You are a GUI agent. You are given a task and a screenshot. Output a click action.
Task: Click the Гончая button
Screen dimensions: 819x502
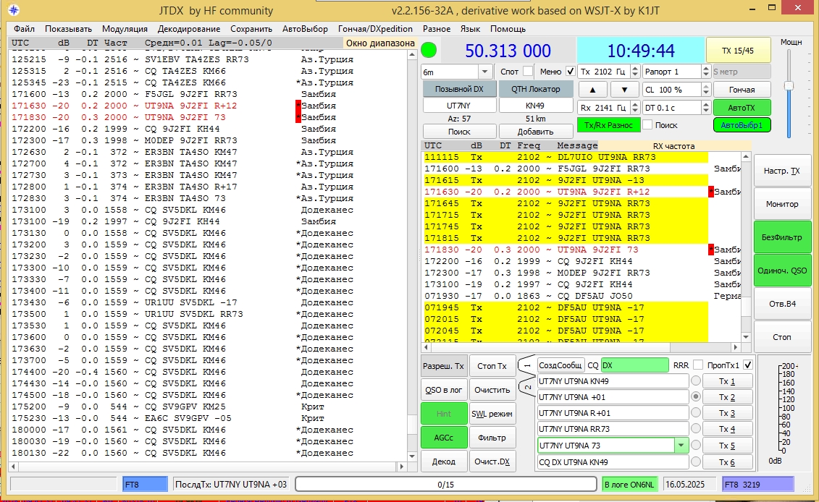tap(742, 90)
